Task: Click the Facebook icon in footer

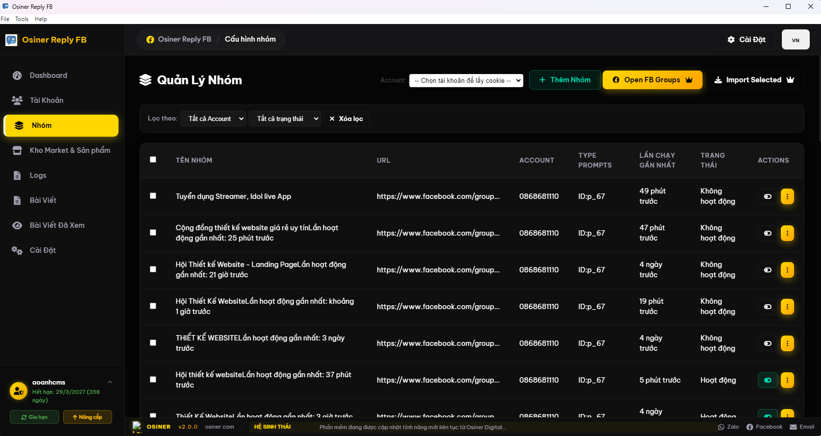Action: click(x=750, y=427)
